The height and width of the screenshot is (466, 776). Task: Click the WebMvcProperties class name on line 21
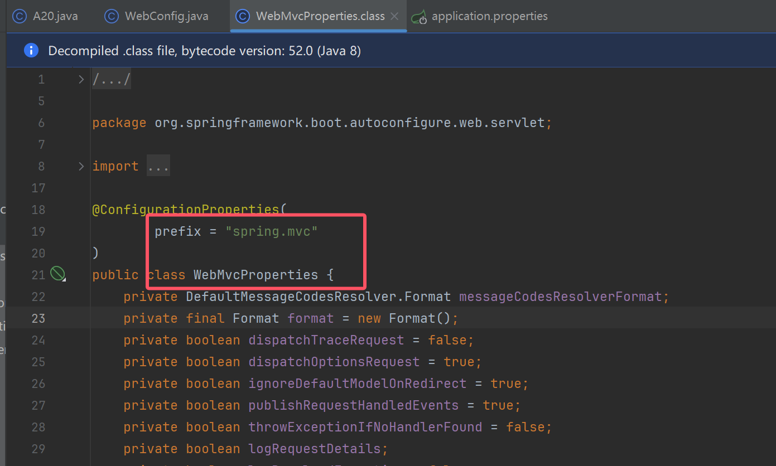[x=256, y=275]
